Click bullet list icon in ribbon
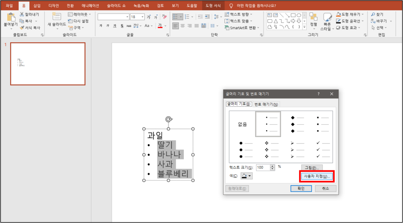The width and height of the screenshot is (403, 223). pyautogui.click(x=176, y=16)
